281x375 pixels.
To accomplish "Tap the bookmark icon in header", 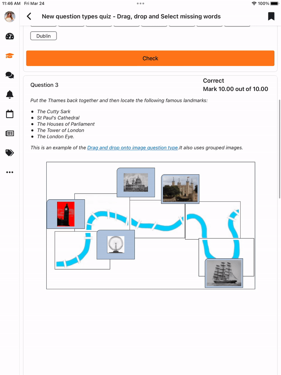I will coord(271,16).
